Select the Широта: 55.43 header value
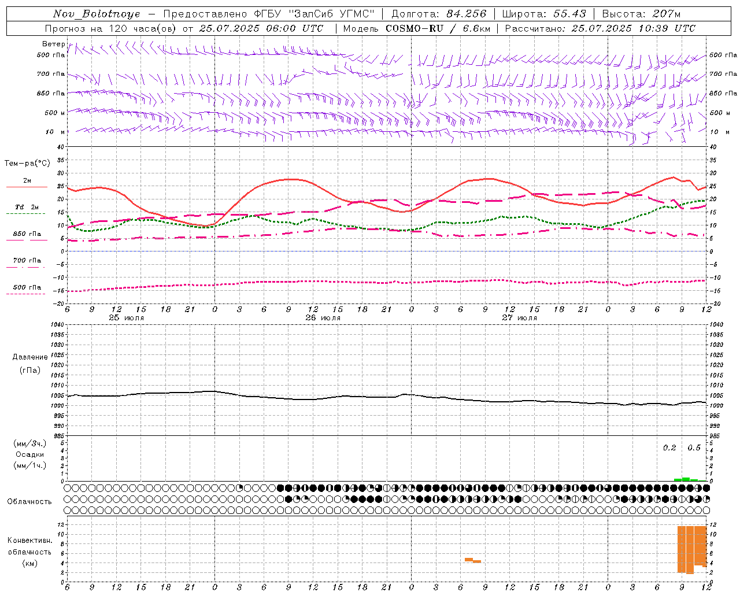 (544, 14)
